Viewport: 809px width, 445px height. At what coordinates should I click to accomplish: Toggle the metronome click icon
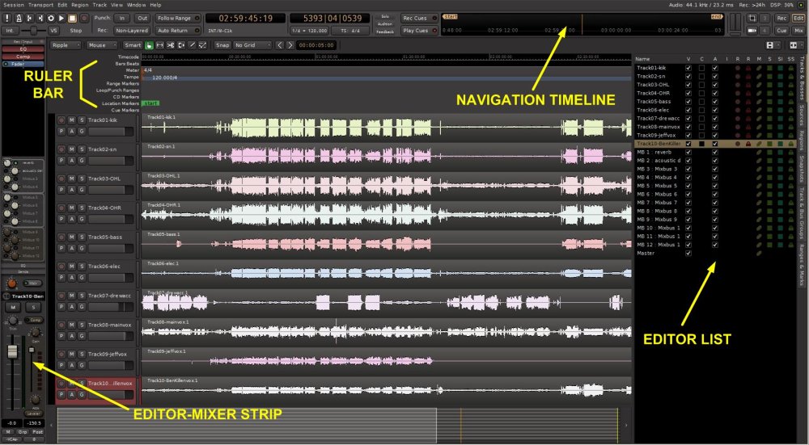pos(19,18)
